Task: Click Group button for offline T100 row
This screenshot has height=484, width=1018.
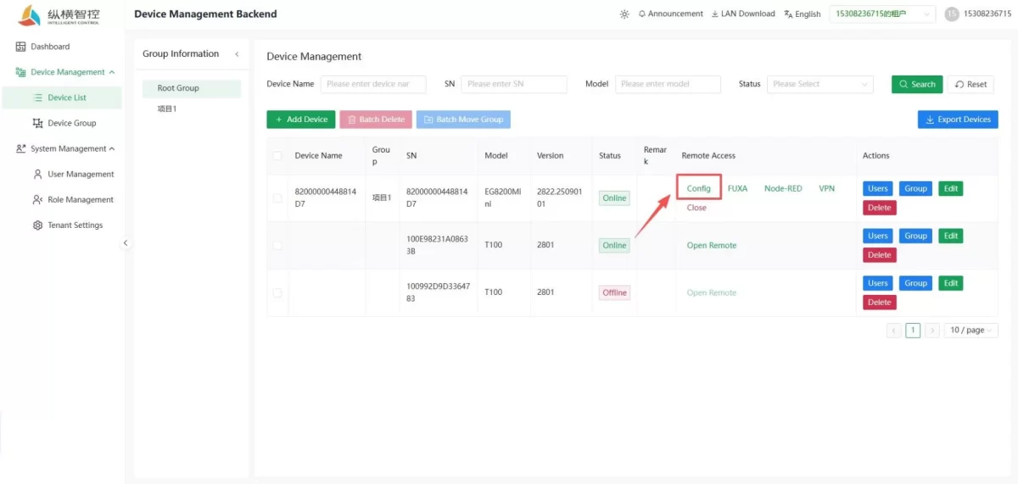Action: (915, 283)
